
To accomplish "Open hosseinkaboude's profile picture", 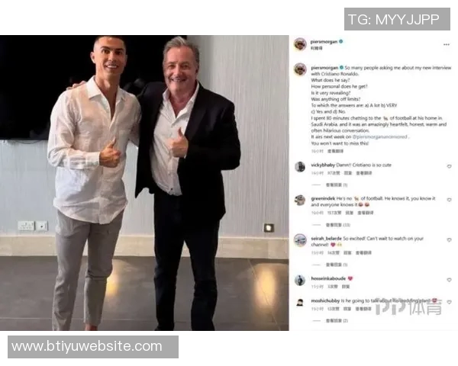I will coord(300,280).
